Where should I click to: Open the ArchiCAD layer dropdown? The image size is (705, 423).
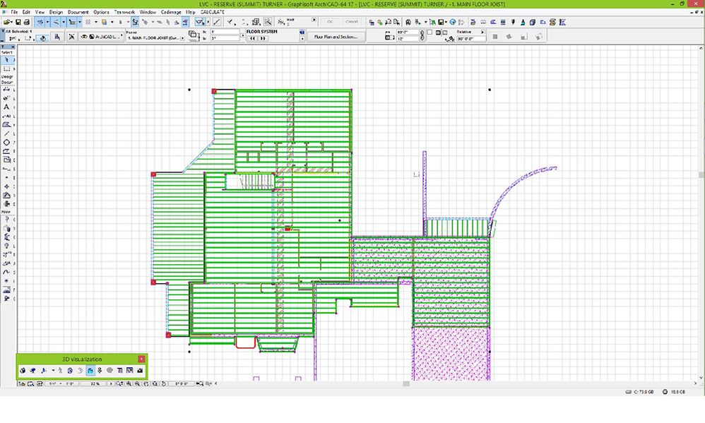tap(106, 37)
